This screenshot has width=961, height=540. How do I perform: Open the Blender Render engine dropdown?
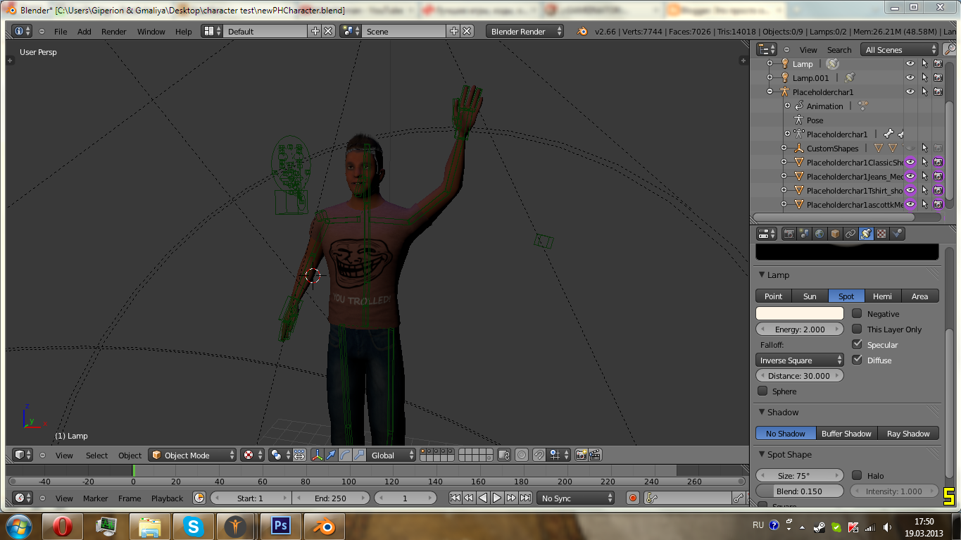525,32
